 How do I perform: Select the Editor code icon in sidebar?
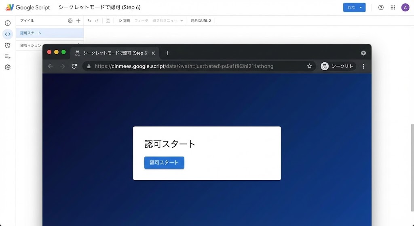pos(8,34)
